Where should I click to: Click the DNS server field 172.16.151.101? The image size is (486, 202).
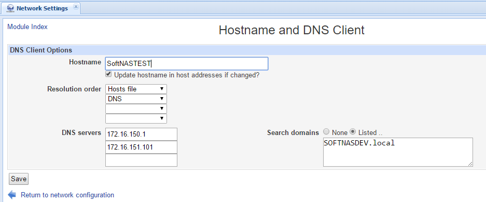coord(141,147)
